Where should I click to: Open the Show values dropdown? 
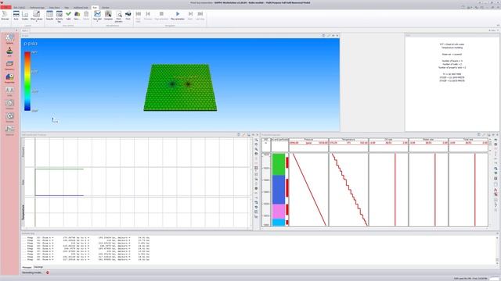[37, 16]
